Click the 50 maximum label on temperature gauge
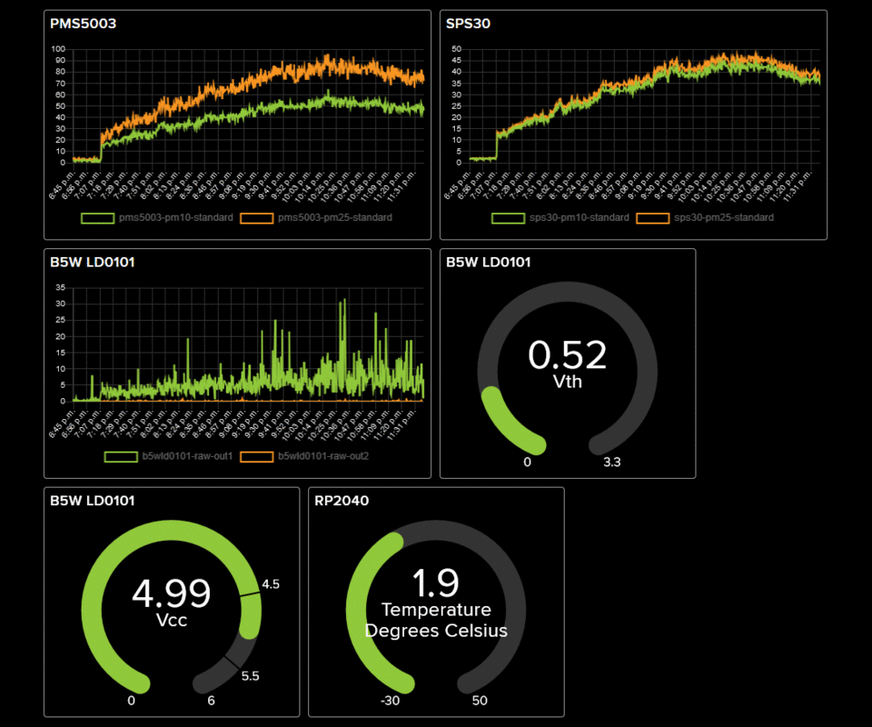The image size is (872, 727). coord(480,701)
